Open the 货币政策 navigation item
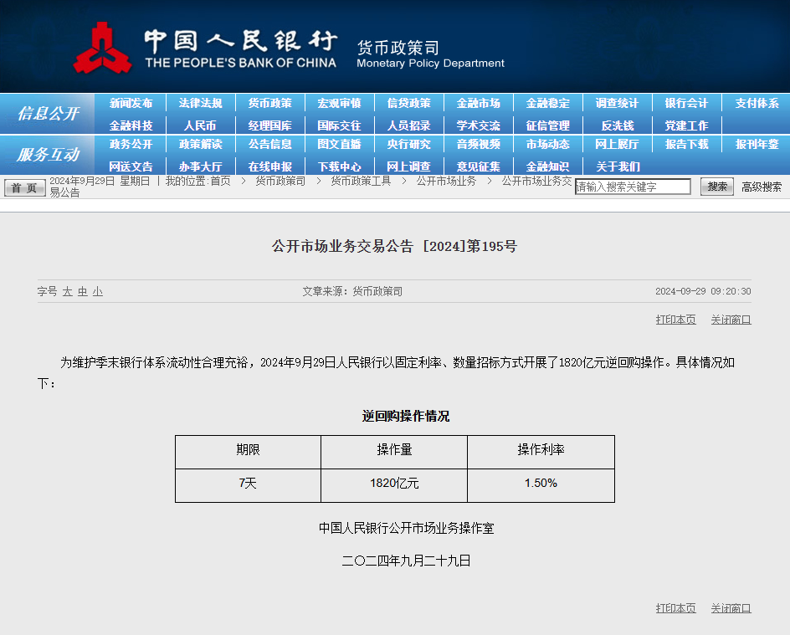Screen dimensions: 790x635 (269, 104)
